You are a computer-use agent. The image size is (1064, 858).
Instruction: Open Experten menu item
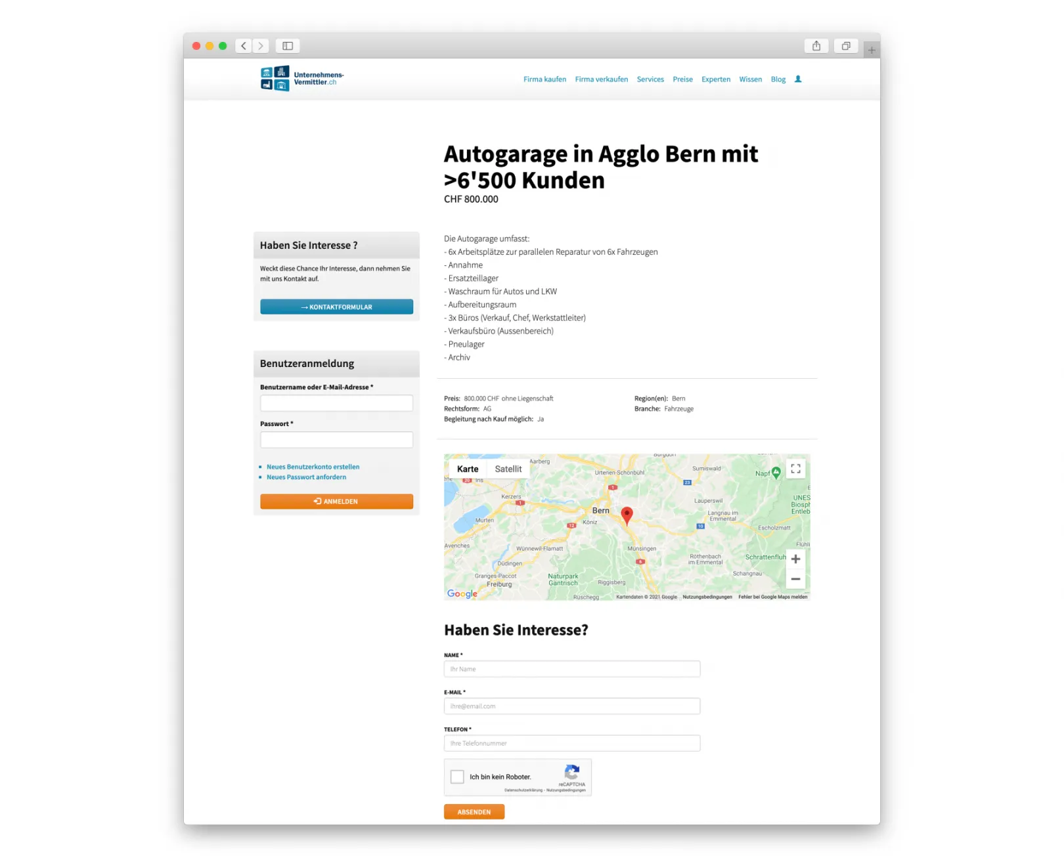click(x=716, y=79)
